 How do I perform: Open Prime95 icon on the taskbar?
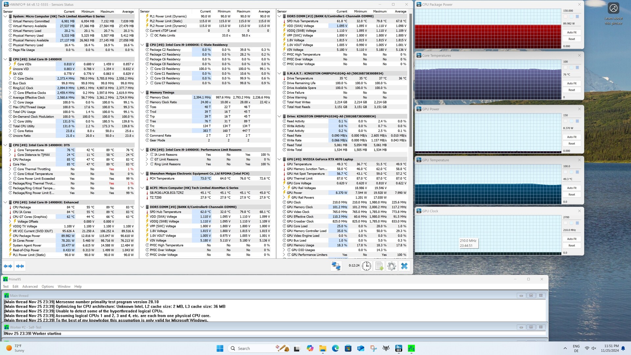pyautogui.click(x=411, y=348)
